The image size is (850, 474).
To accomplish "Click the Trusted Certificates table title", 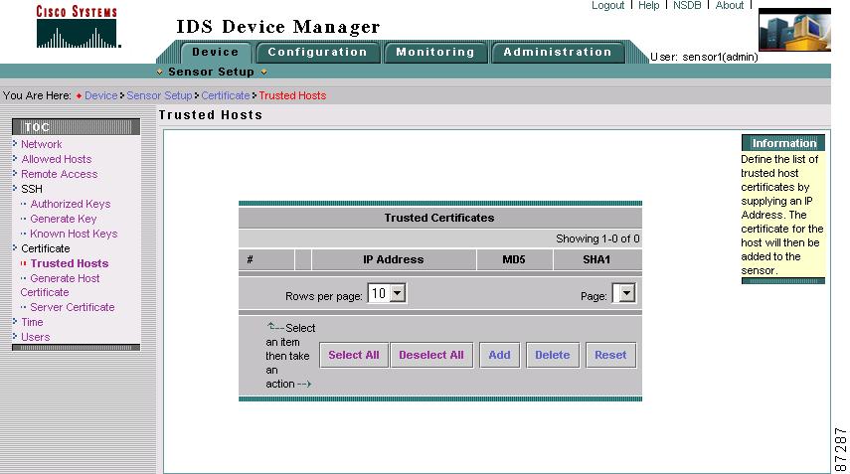I will pyautogui.click(x=439, y=218).
